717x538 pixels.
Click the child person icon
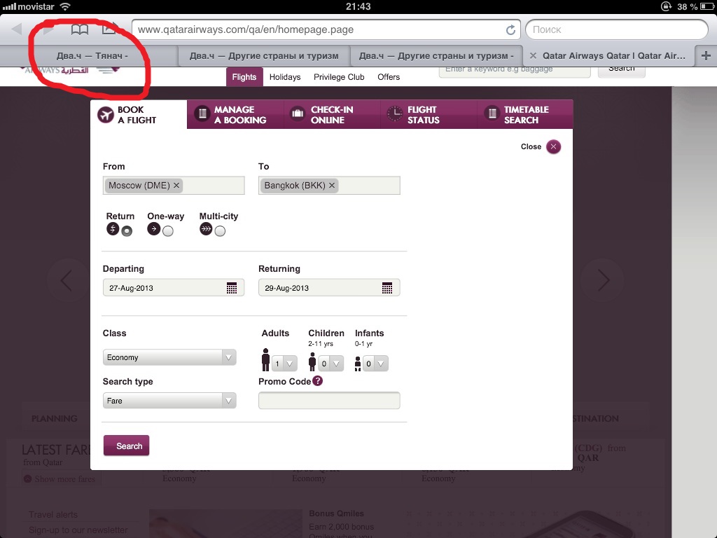pos(312,362)
